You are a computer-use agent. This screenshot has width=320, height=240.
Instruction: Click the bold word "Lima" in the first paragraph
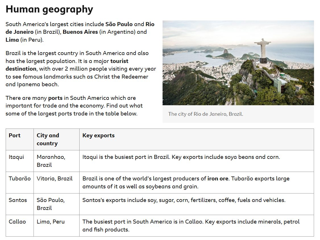(12, 40)
